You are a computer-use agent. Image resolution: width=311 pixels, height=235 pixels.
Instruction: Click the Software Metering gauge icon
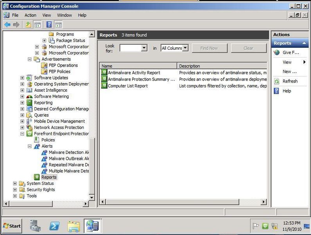(29, 96)
